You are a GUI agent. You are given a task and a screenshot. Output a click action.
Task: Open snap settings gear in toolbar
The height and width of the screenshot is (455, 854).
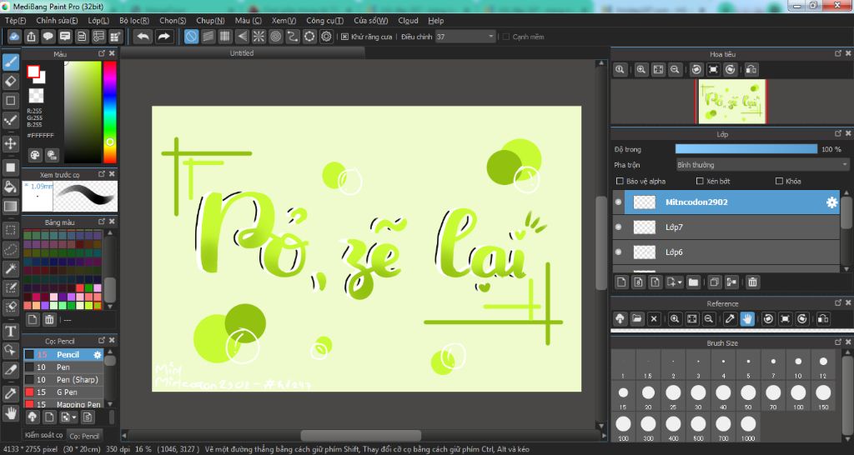click(x=326, y=37)
